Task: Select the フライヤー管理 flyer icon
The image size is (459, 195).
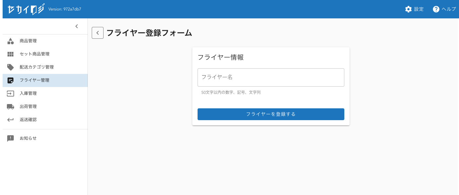Action: tap(10, 80)
